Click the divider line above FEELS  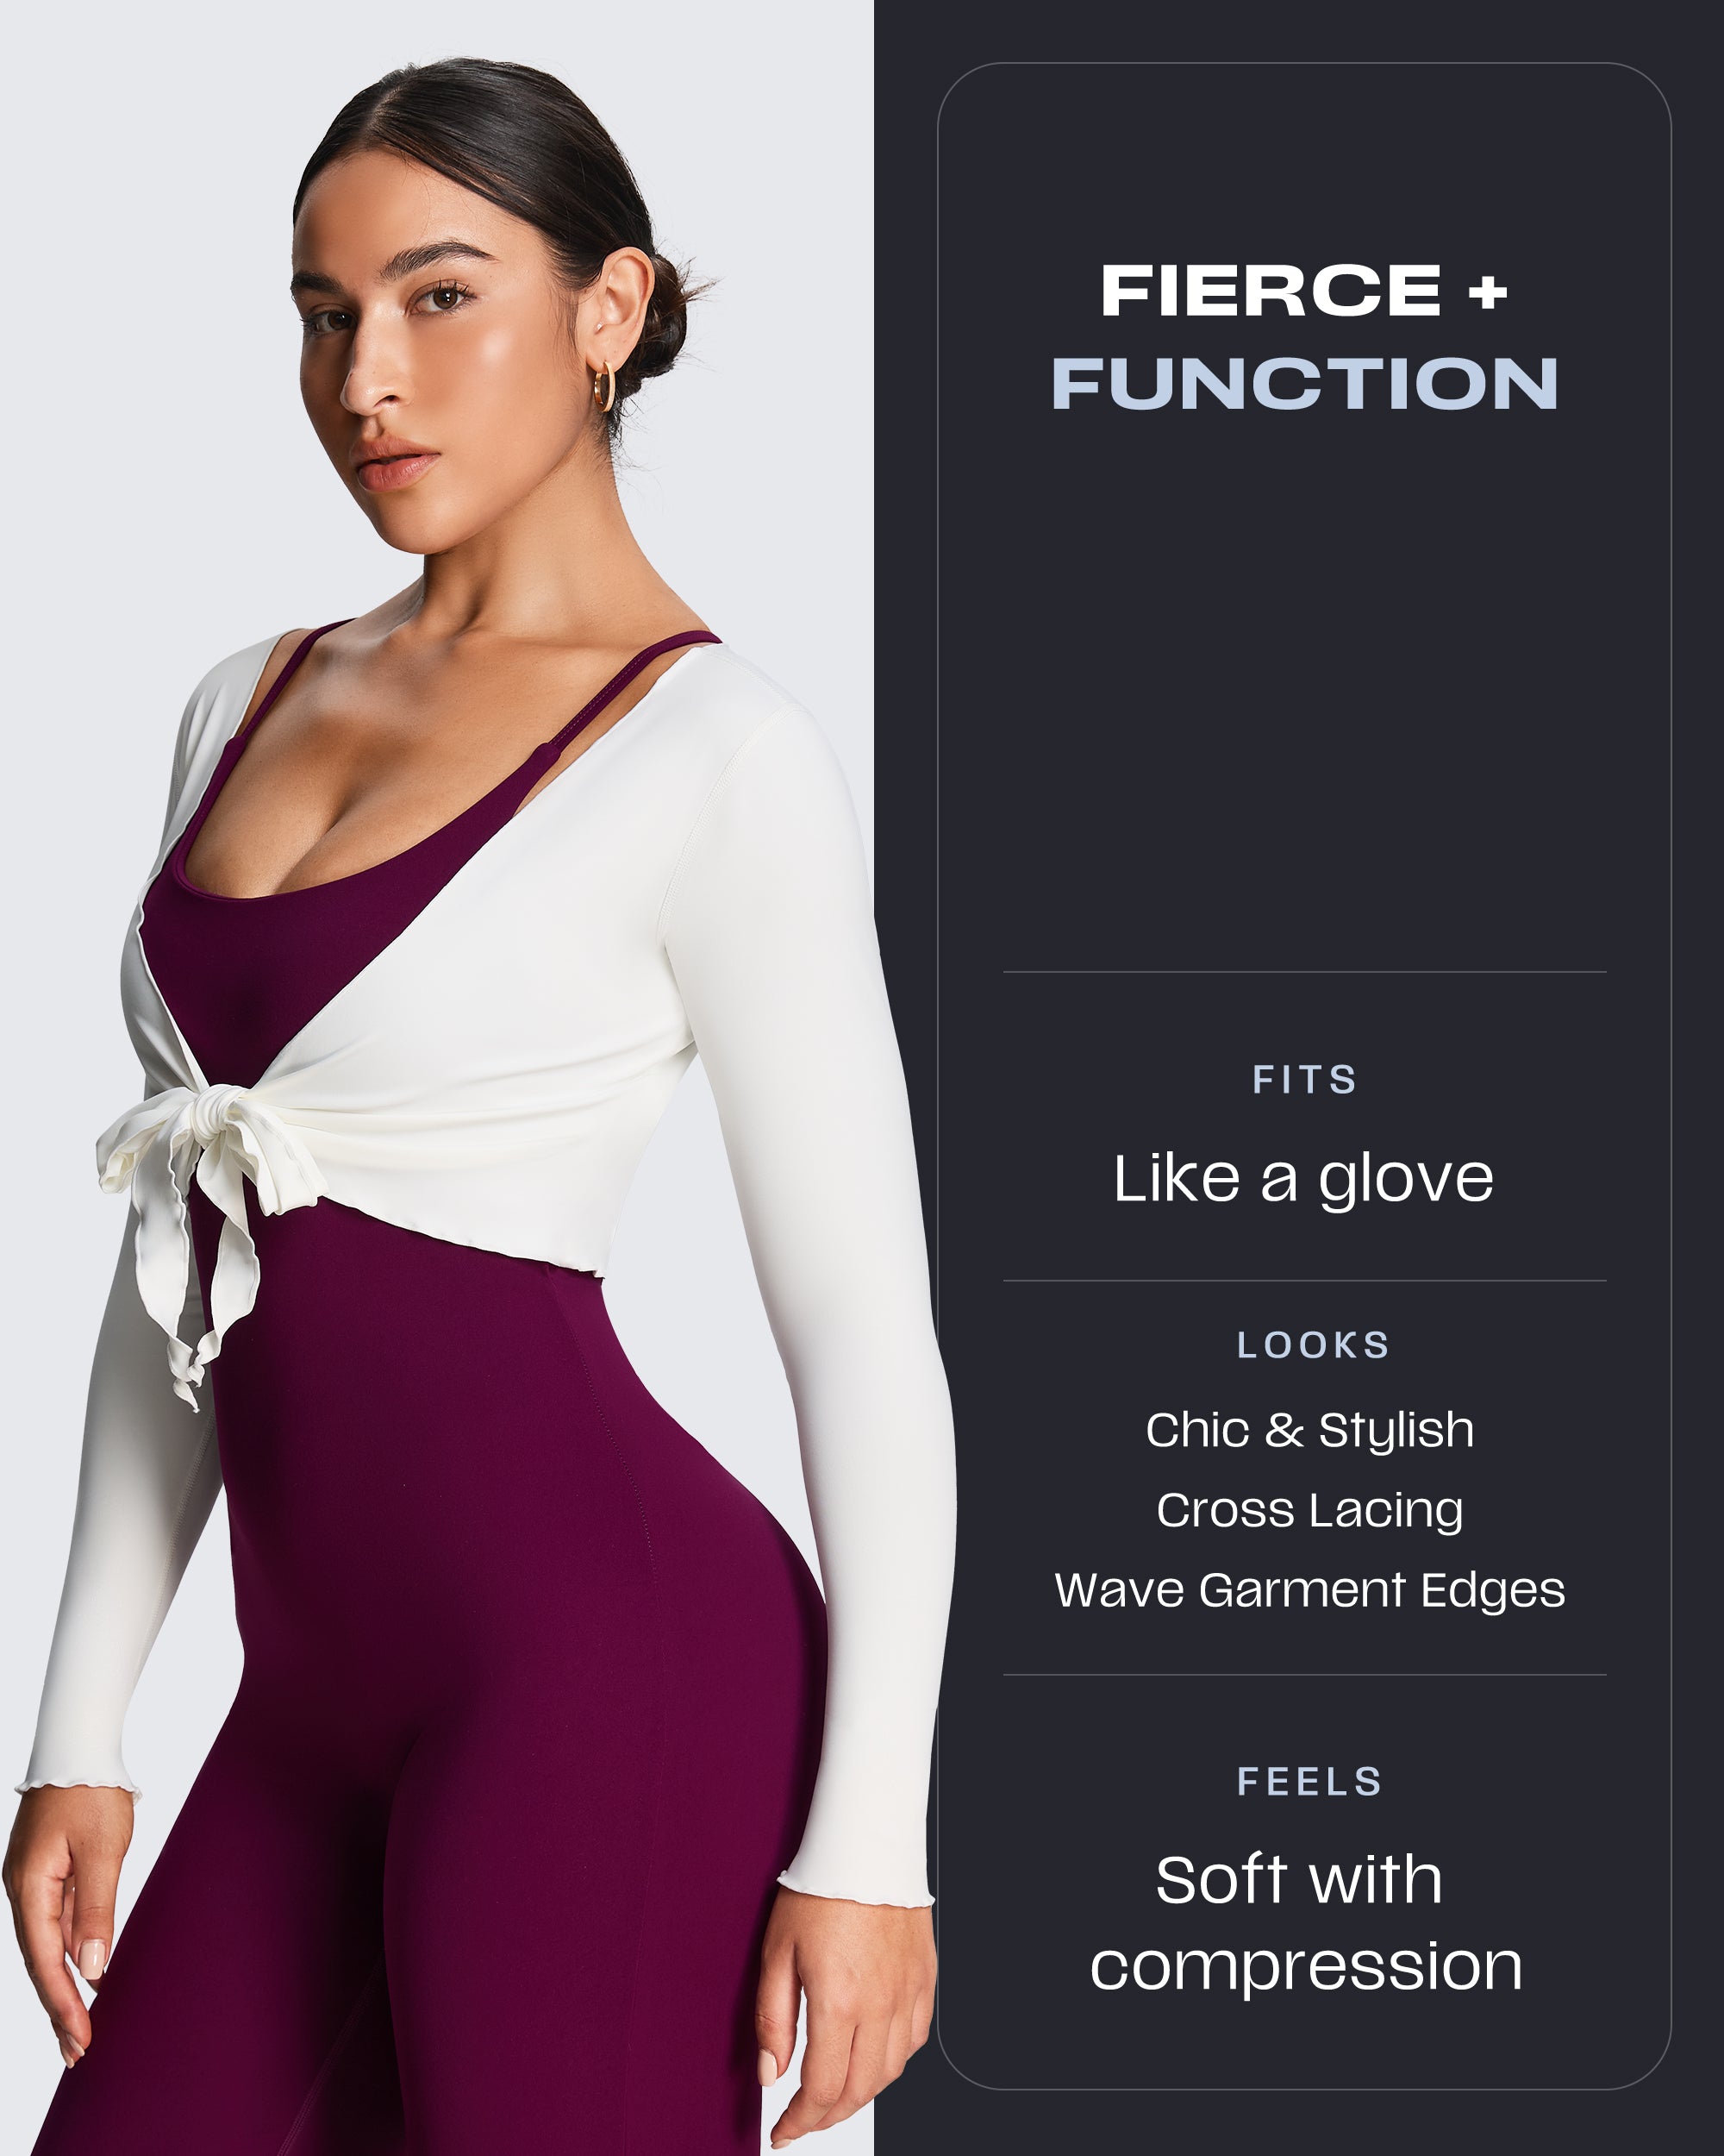coord(1304,1675)
